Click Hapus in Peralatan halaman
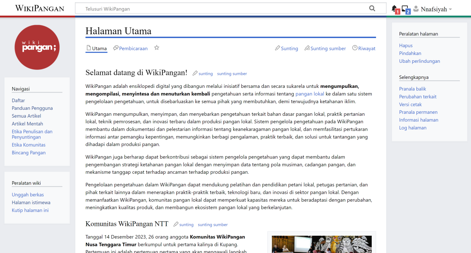The height and width of the screenshot is (253, 471). pyautogui.click(x=405, y=45)
